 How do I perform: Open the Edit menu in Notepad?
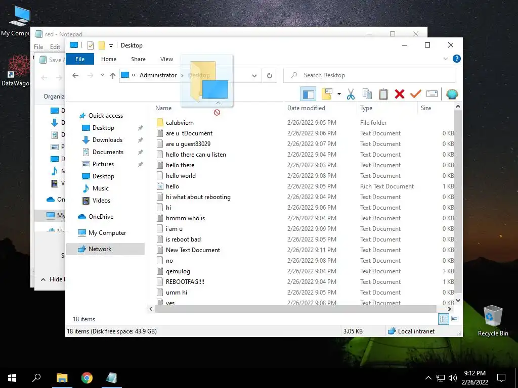tap(55, 47)
